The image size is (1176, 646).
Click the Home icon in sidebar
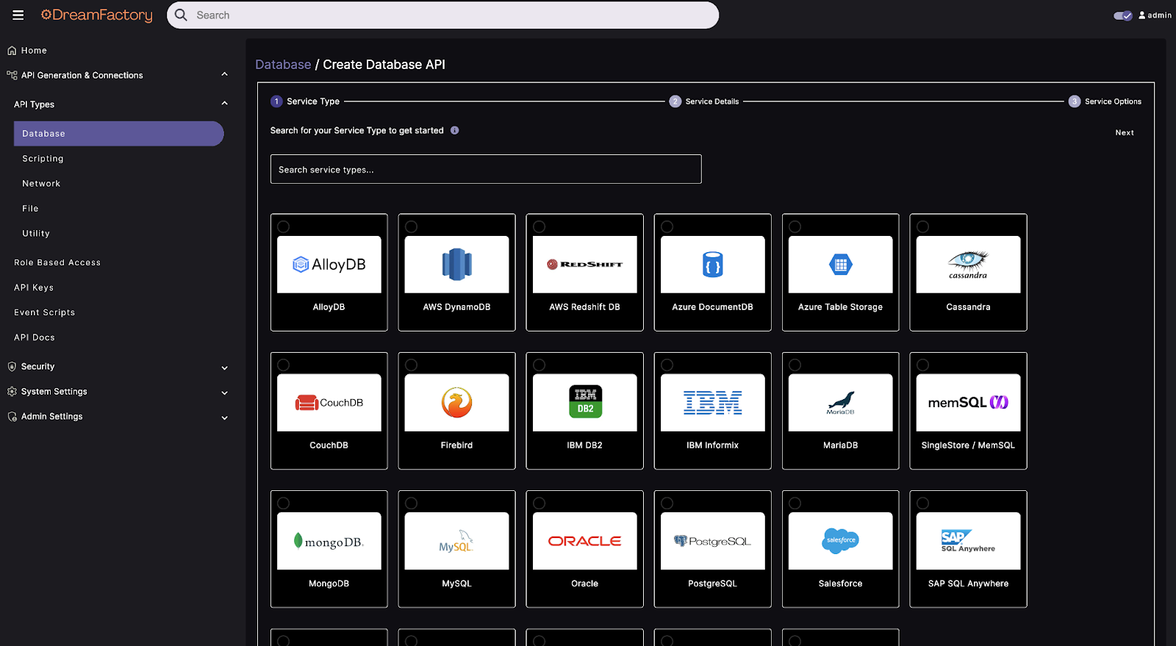point(12,51)
